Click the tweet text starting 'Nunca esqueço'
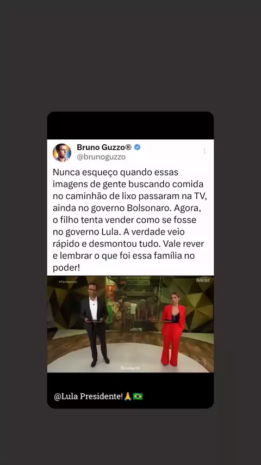The image size is (261, 465). 128,220
